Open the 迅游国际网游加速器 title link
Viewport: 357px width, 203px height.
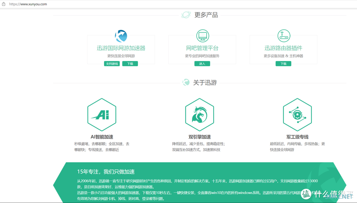121,48
